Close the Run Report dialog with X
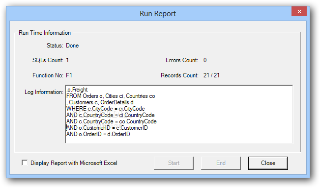 point(299,11)
